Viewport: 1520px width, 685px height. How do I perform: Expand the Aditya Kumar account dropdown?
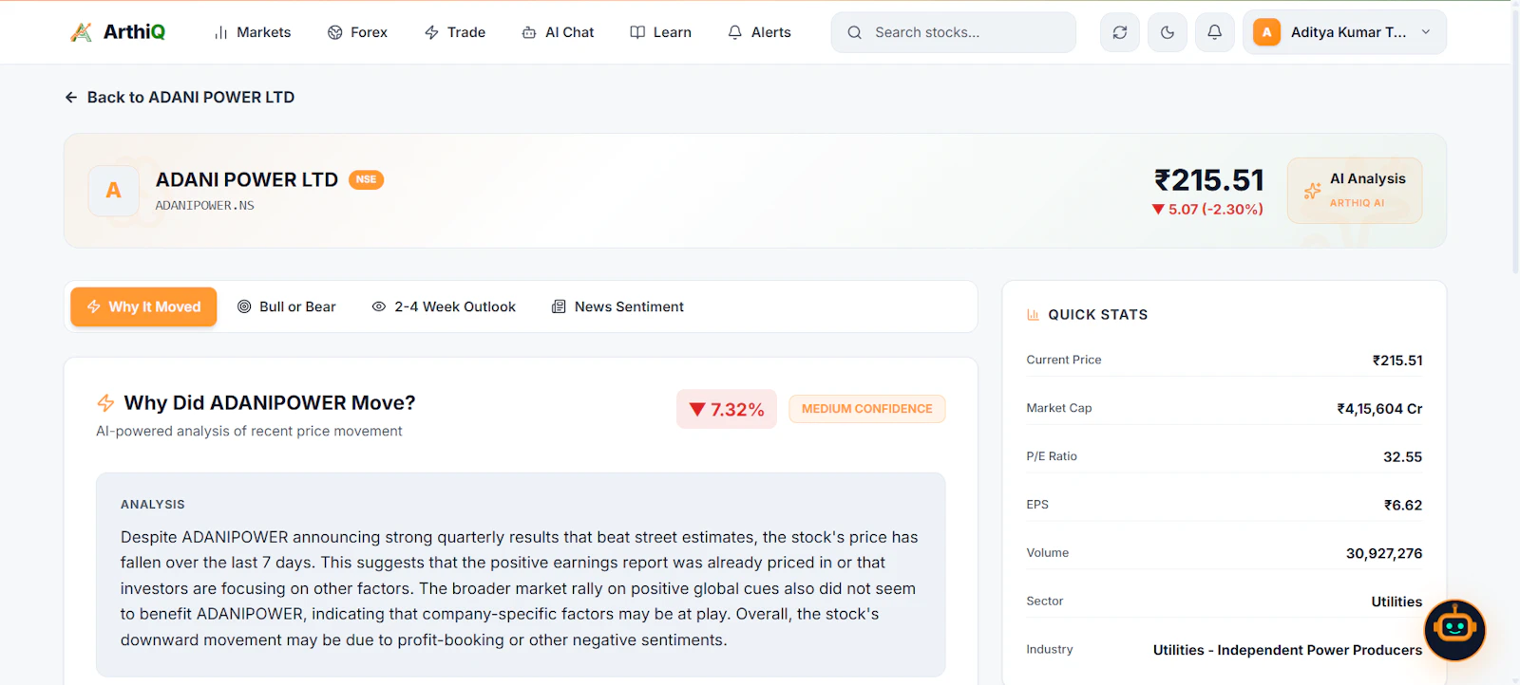pyautogui.click(x=1344, y=32)
